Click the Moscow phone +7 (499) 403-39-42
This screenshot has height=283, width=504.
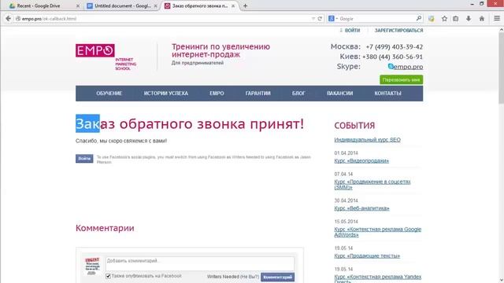394,47
